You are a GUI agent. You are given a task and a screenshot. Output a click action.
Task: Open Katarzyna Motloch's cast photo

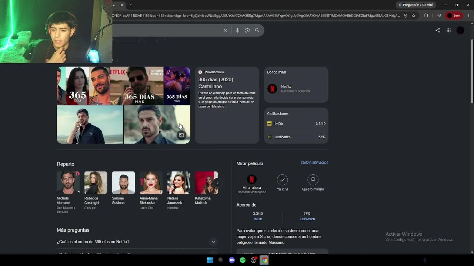tap(206, 183)
